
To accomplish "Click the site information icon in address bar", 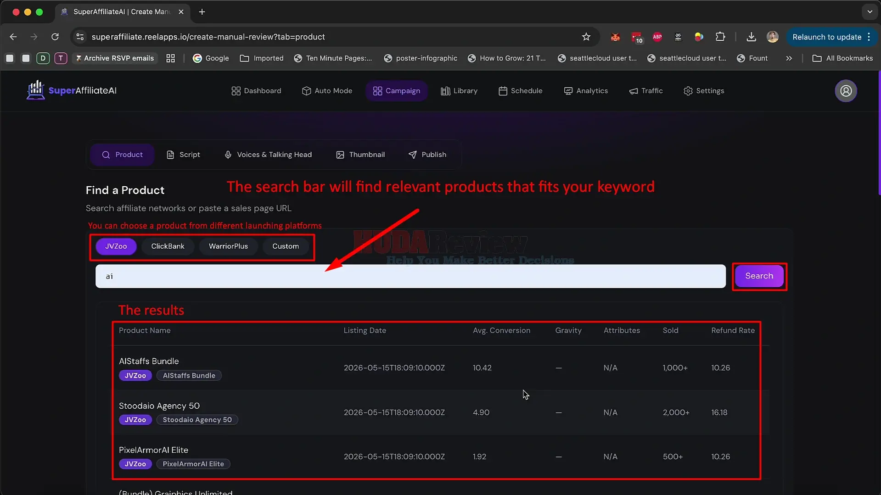I will (80, 37).
